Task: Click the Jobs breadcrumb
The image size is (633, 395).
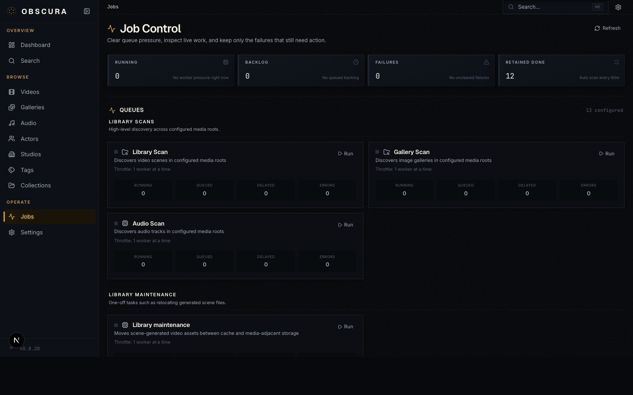Action: tap(113, 7)
